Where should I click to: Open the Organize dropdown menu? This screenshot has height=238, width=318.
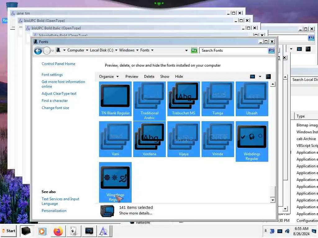pyautogui.click(x=109, y=77)
